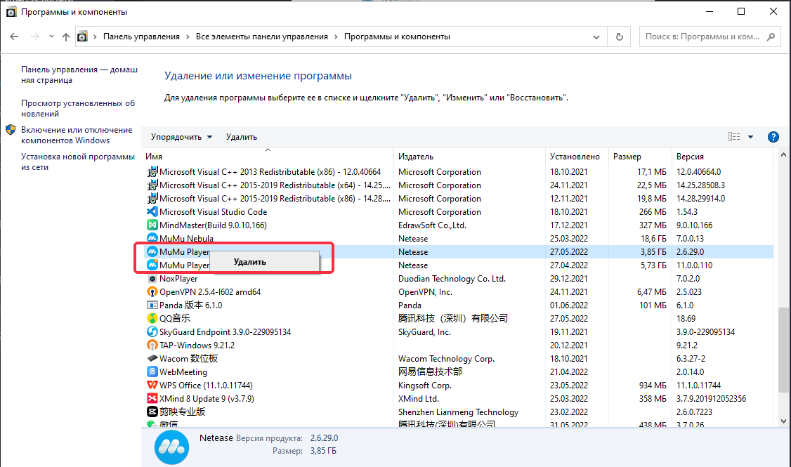Sort by the Имя column header
The image size is (791, 467).
tap(268, 157)
